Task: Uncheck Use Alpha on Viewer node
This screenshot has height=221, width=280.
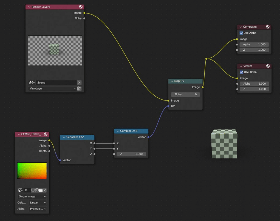Action: (242, 72)
